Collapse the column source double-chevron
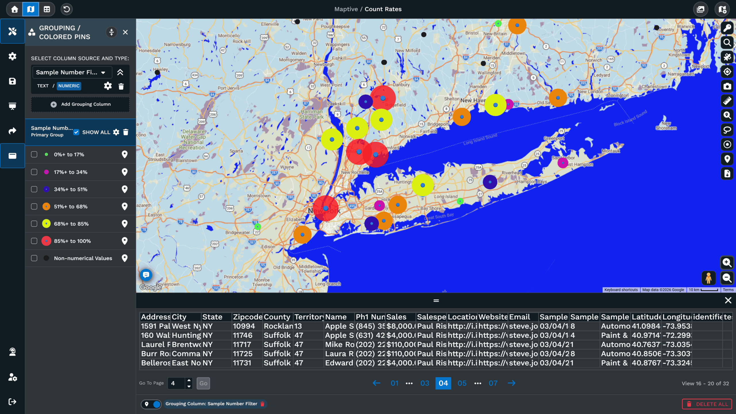The height and width of the screenshot is (414, 736). [120, 72]
